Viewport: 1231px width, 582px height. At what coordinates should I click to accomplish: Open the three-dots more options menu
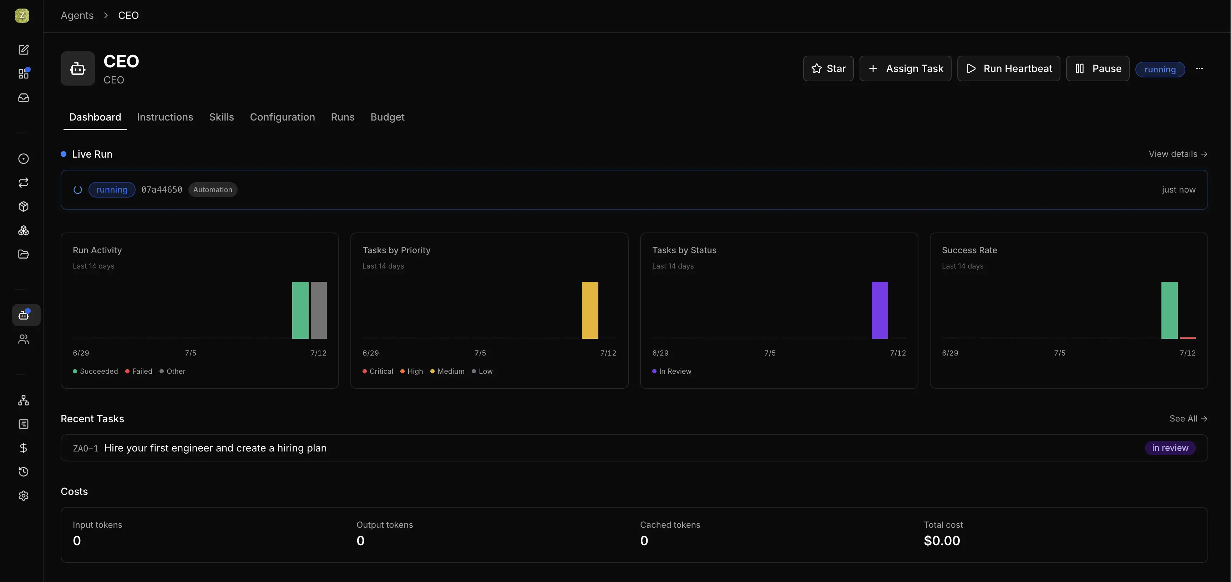(1200, 68)
